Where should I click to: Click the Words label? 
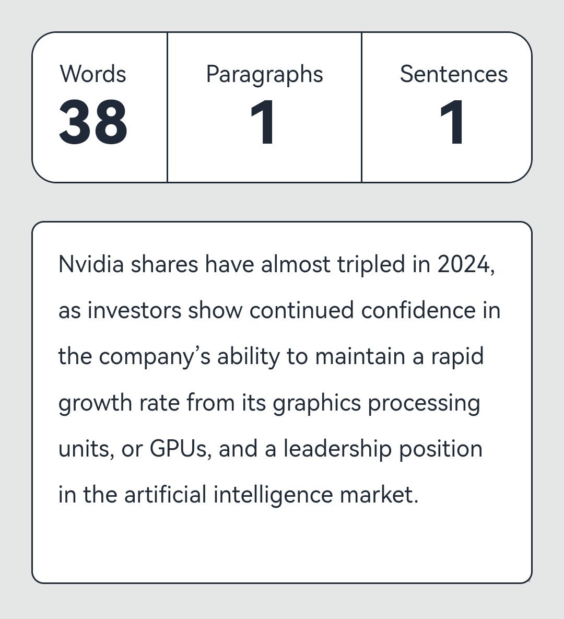coord(93,74)
